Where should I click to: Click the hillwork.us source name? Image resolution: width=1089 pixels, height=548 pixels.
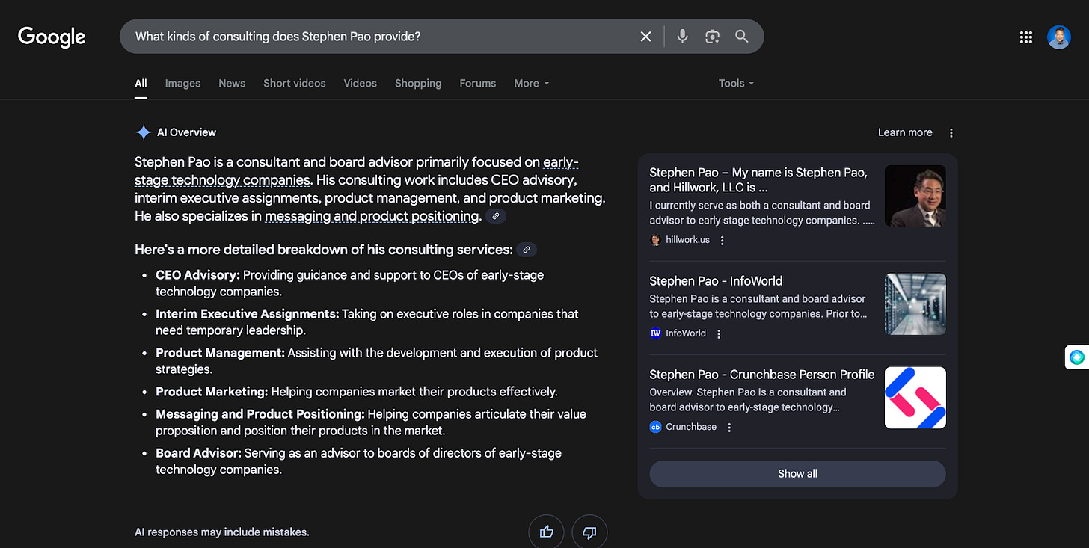[x=687, y=241]
